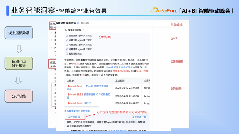This screenshot has width=239, height=134.
Task: Click the check icon beside 智能总结完成
Action: (67, 54)
